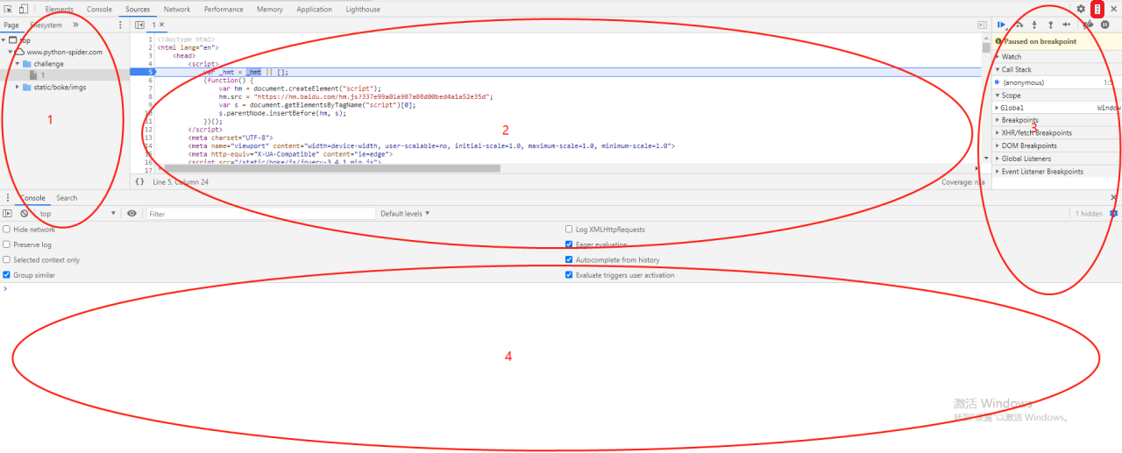Toggle the device toolbar icon

tap(24, 9)
